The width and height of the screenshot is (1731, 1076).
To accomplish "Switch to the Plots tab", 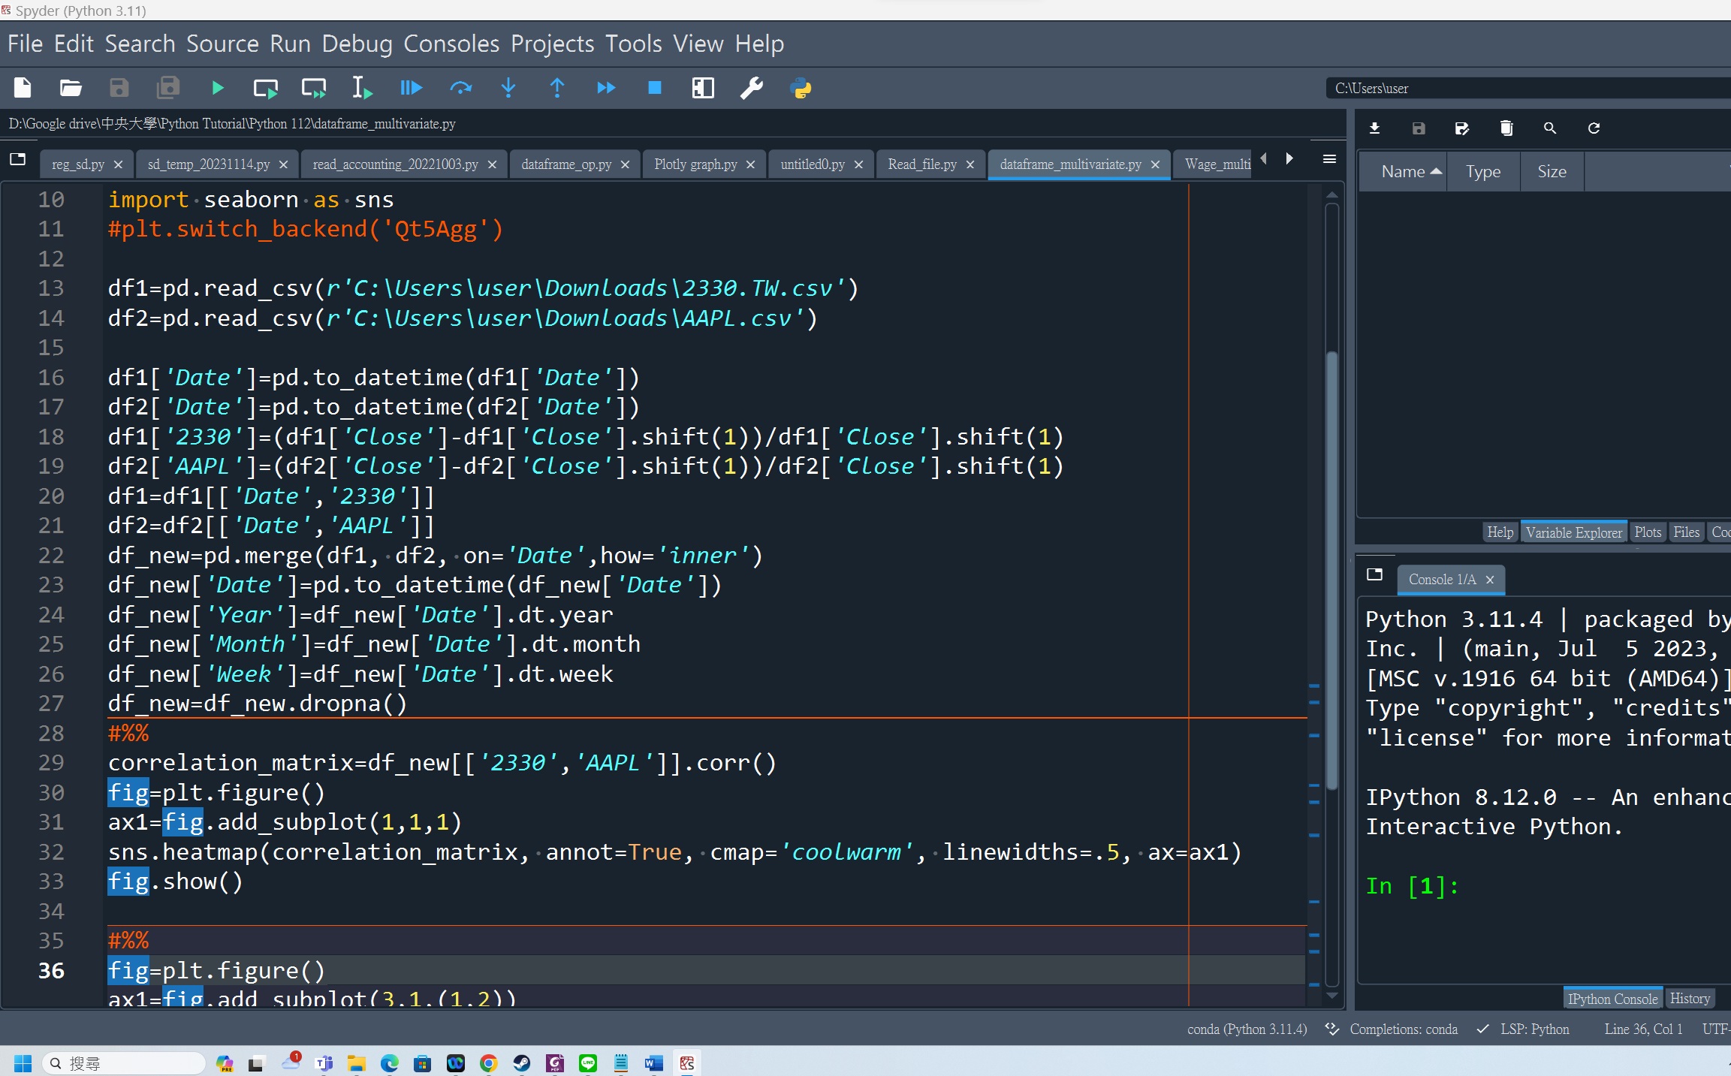I will (x=1647, y=532).
